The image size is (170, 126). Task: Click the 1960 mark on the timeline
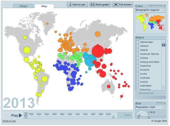pyautogui.click(x=93, y=114)
